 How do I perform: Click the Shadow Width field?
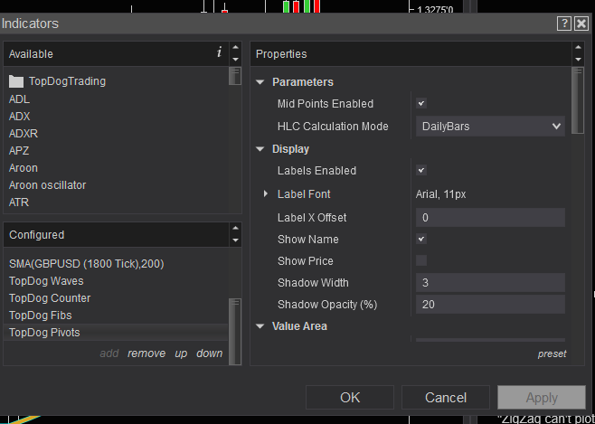[490, 283]
